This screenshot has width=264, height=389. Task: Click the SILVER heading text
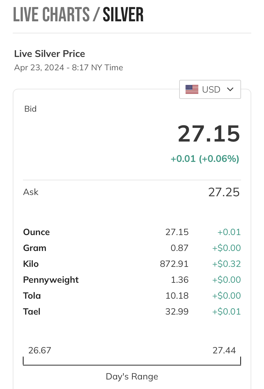[x=123, y=15]
